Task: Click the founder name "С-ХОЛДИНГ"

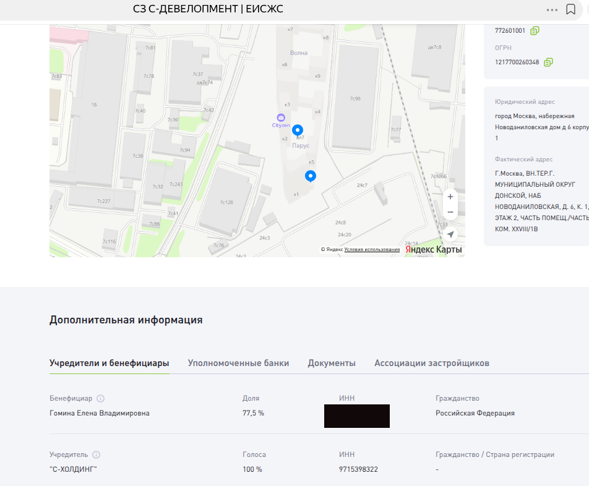Action: (x=73, y=469)
